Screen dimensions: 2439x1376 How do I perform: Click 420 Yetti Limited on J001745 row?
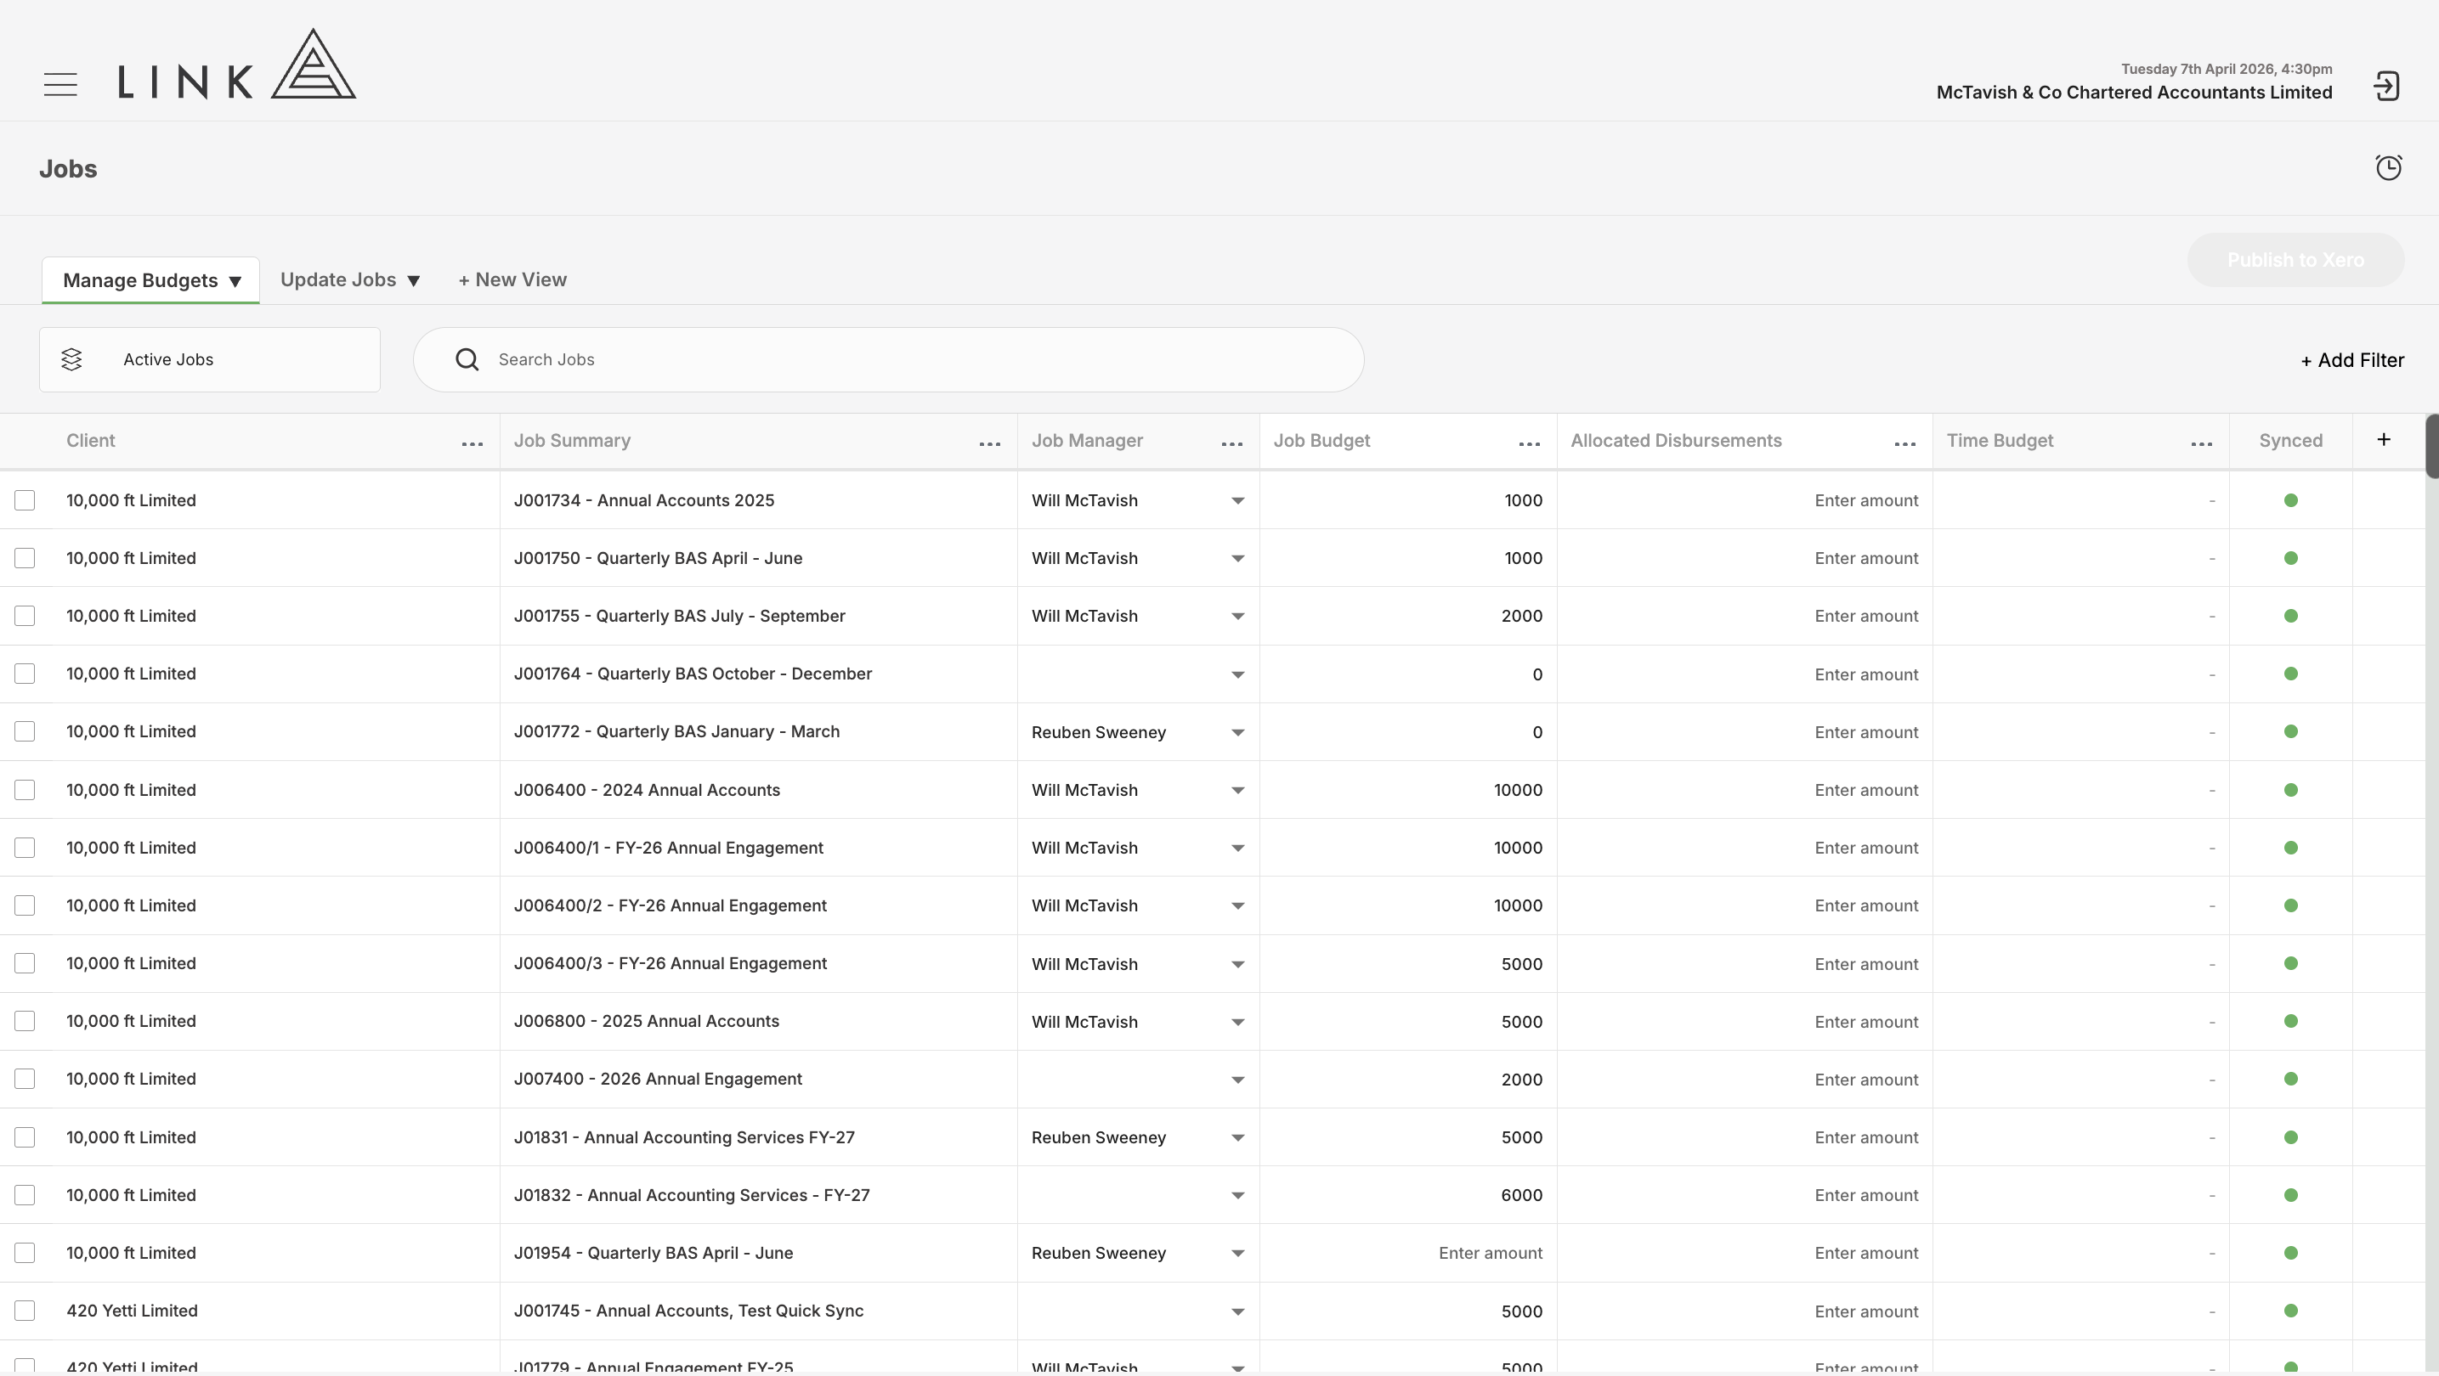pyautogui.click(x=132, y=1311)
